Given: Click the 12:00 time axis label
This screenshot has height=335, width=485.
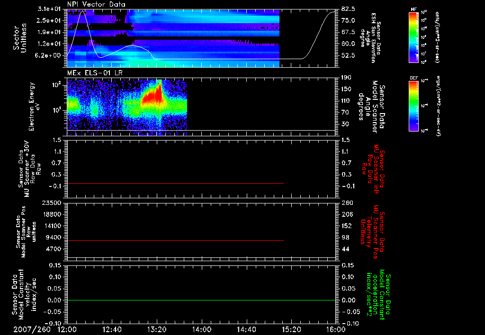Looking at the screenshot, I should [x=67, y=329].
